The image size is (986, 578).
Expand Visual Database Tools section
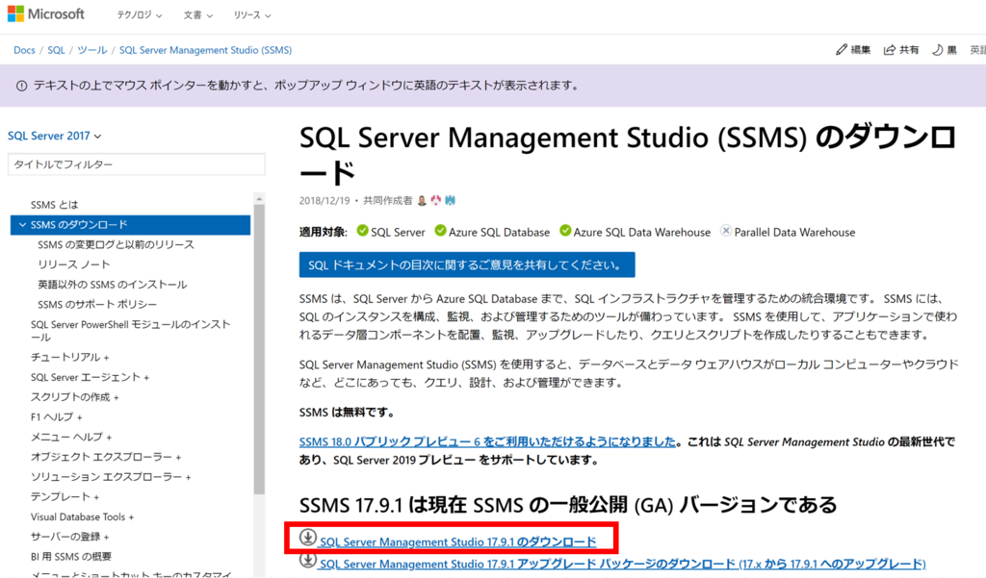(x=83, y=516)
